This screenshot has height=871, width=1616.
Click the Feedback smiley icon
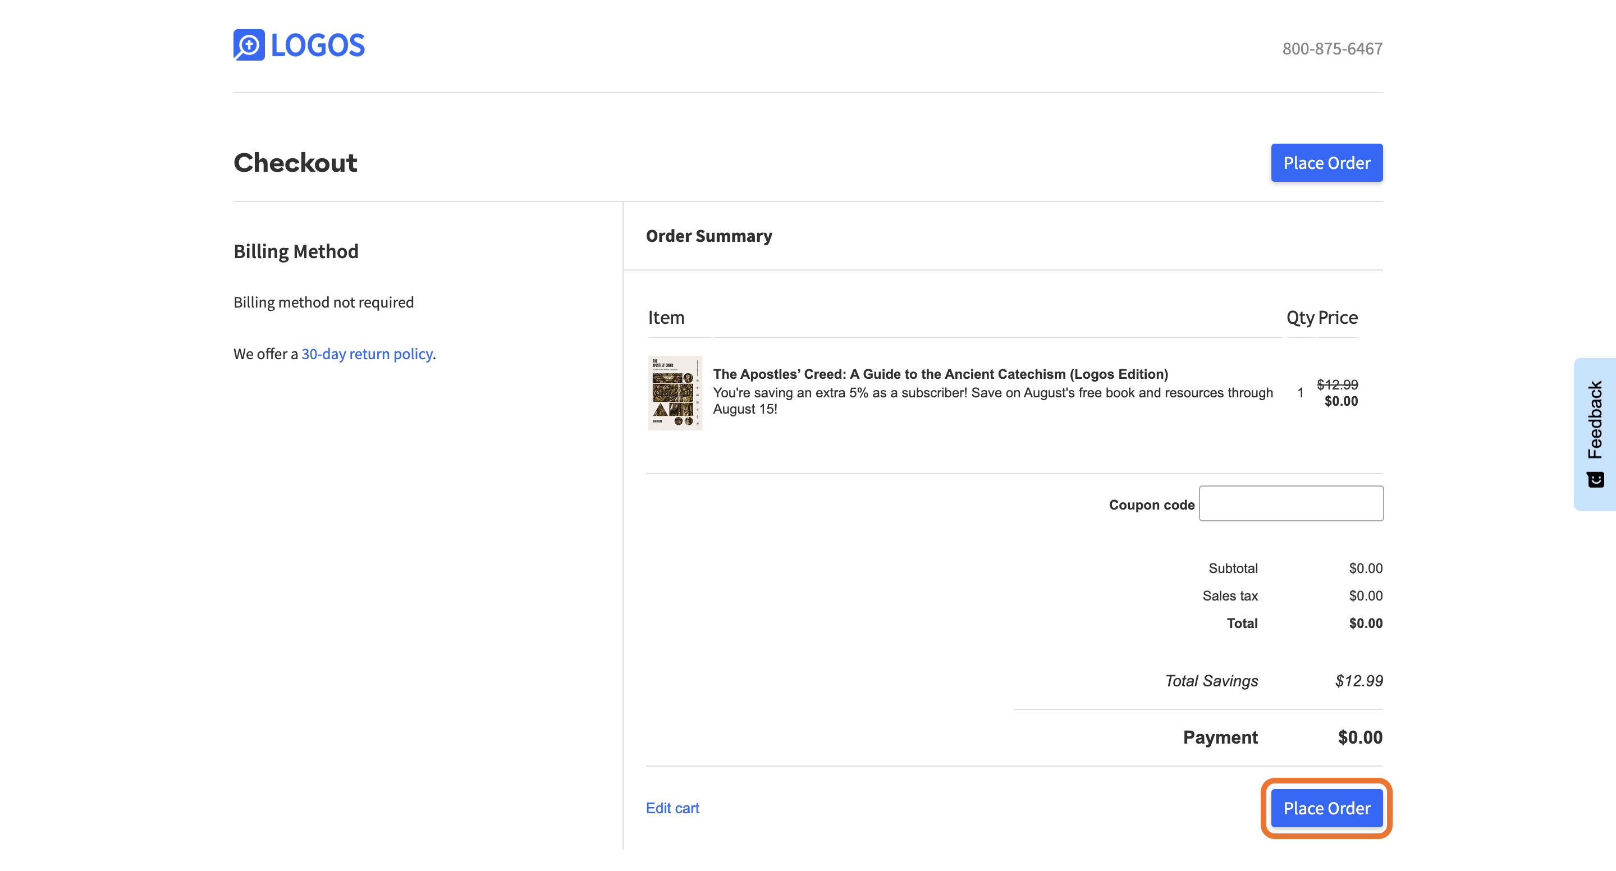tap(1595, 480)
